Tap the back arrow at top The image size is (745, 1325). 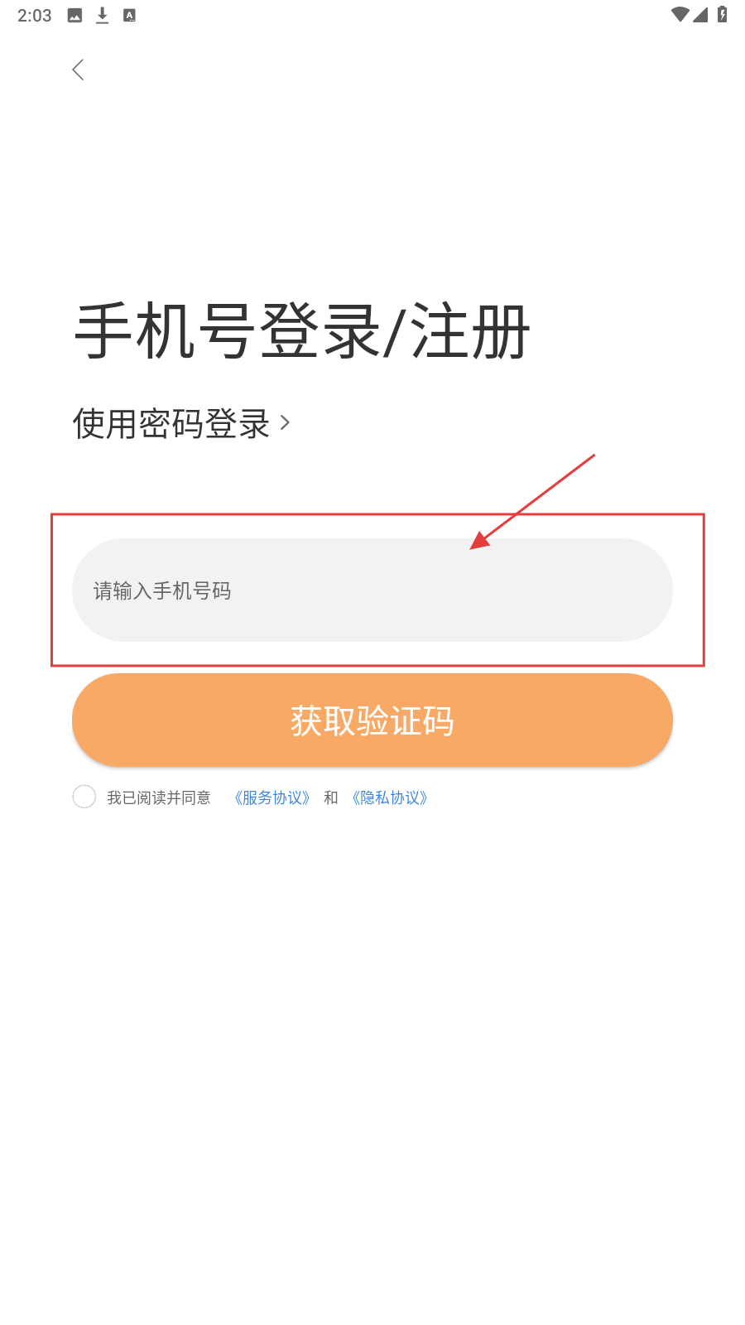tap(79, 70)
